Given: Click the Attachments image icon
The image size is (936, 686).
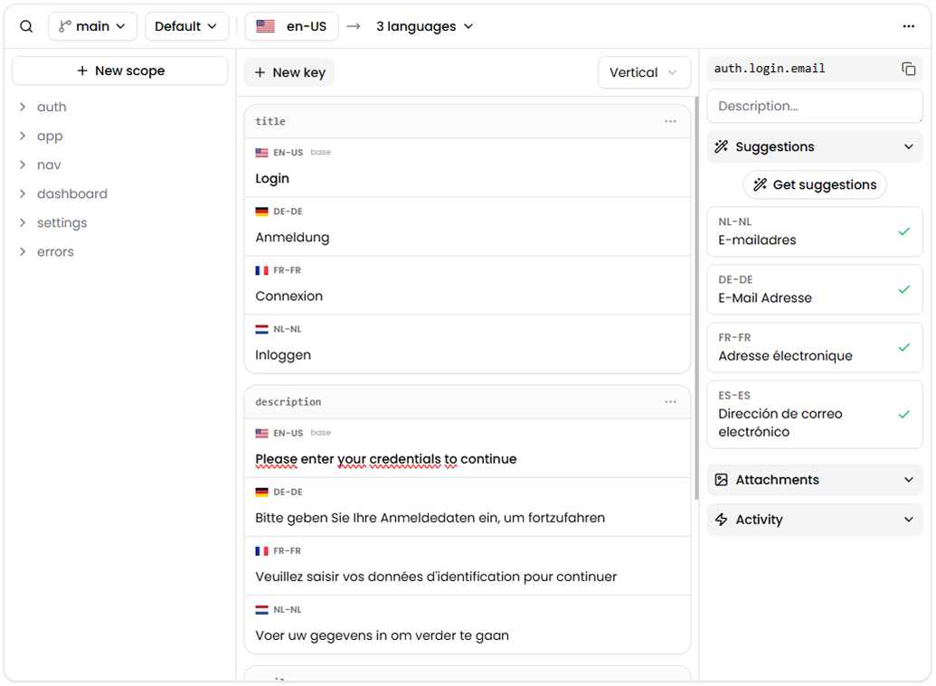Looking at the screenshot, I should point(721,480).
